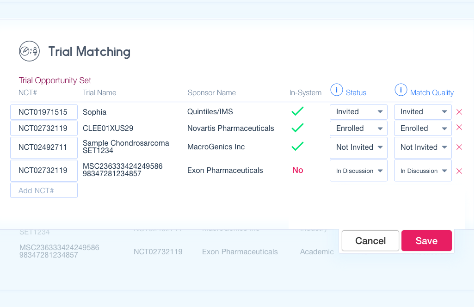Click the Trial Matching header icon
Screen dimensions: 475x307
point(29,51)
